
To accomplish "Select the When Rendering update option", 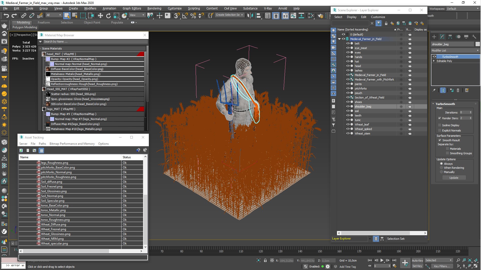I will 441,168.
